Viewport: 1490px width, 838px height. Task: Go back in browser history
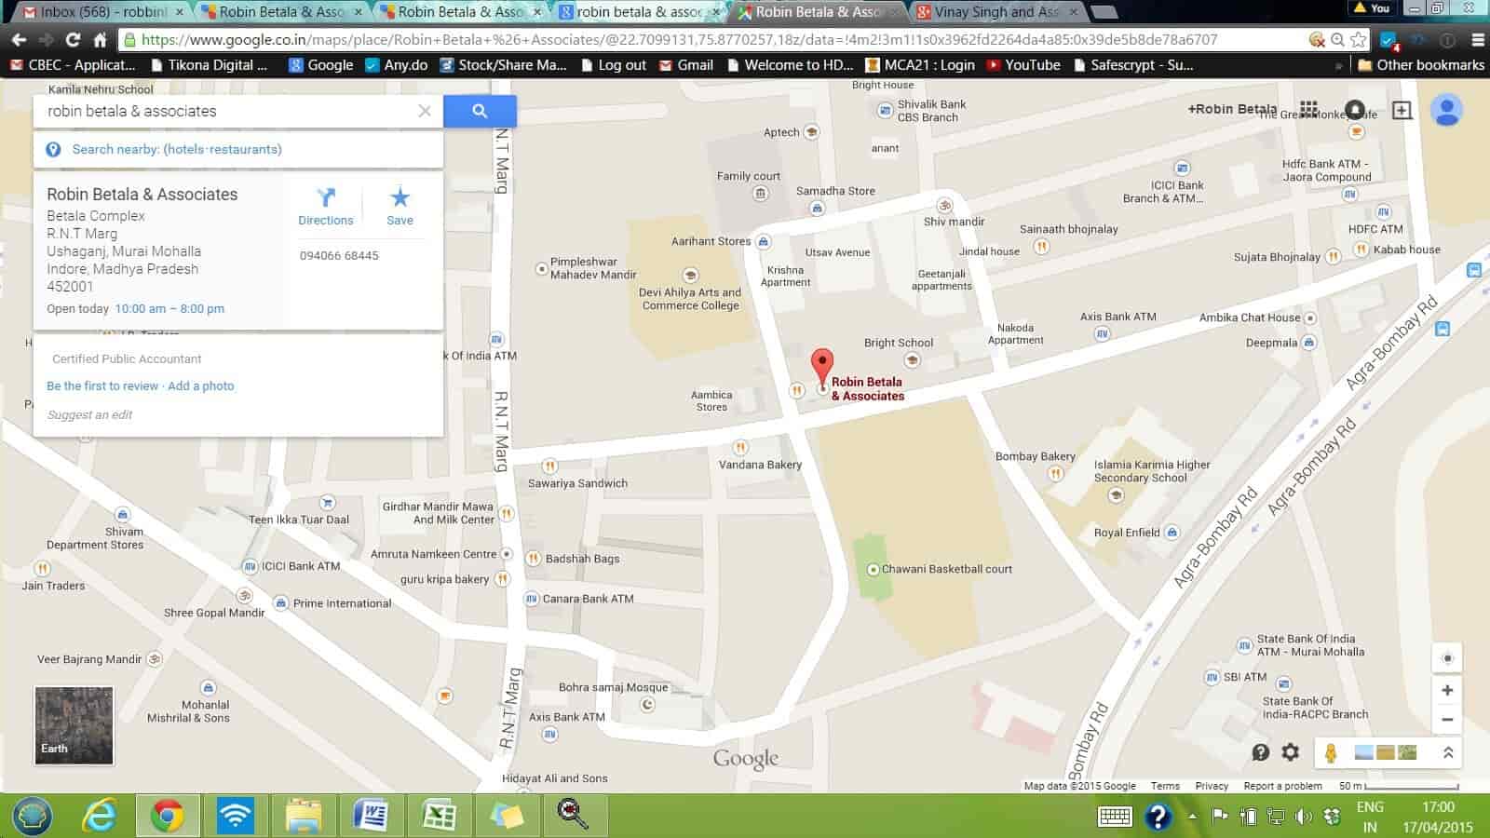point(19,39)
